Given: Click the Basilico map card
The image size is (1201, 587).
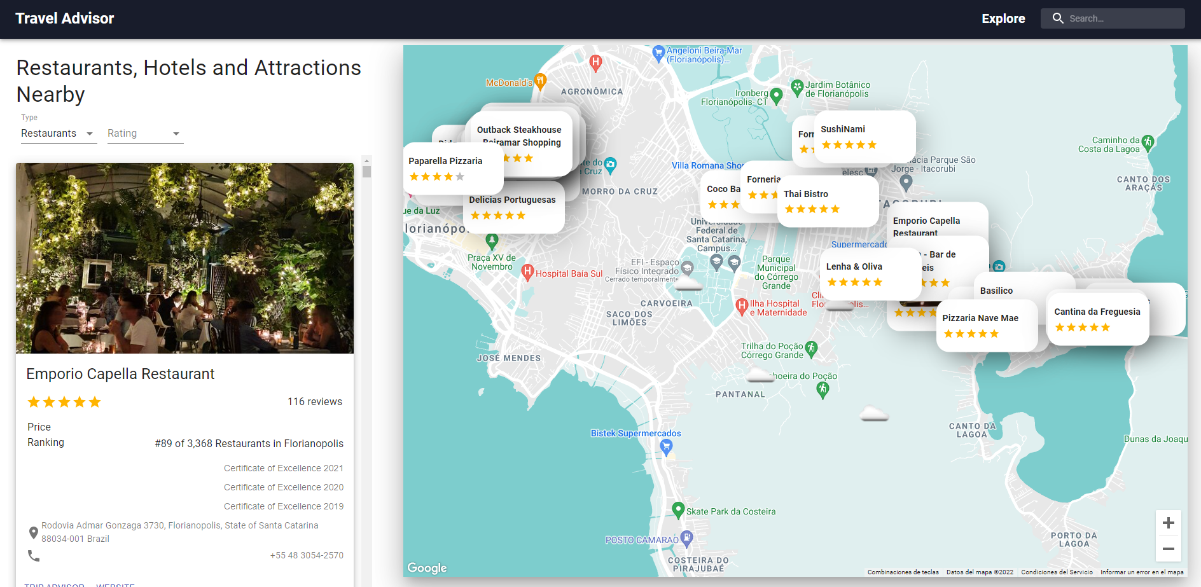Looking at the screenshot, I should tap(1024, 287).
